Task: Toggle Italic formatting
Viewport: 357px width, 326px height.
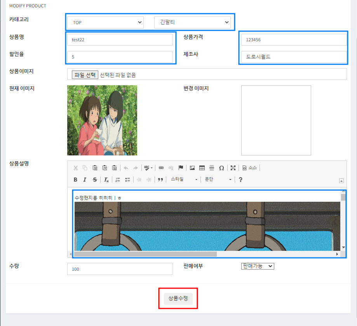Action: 85,180
